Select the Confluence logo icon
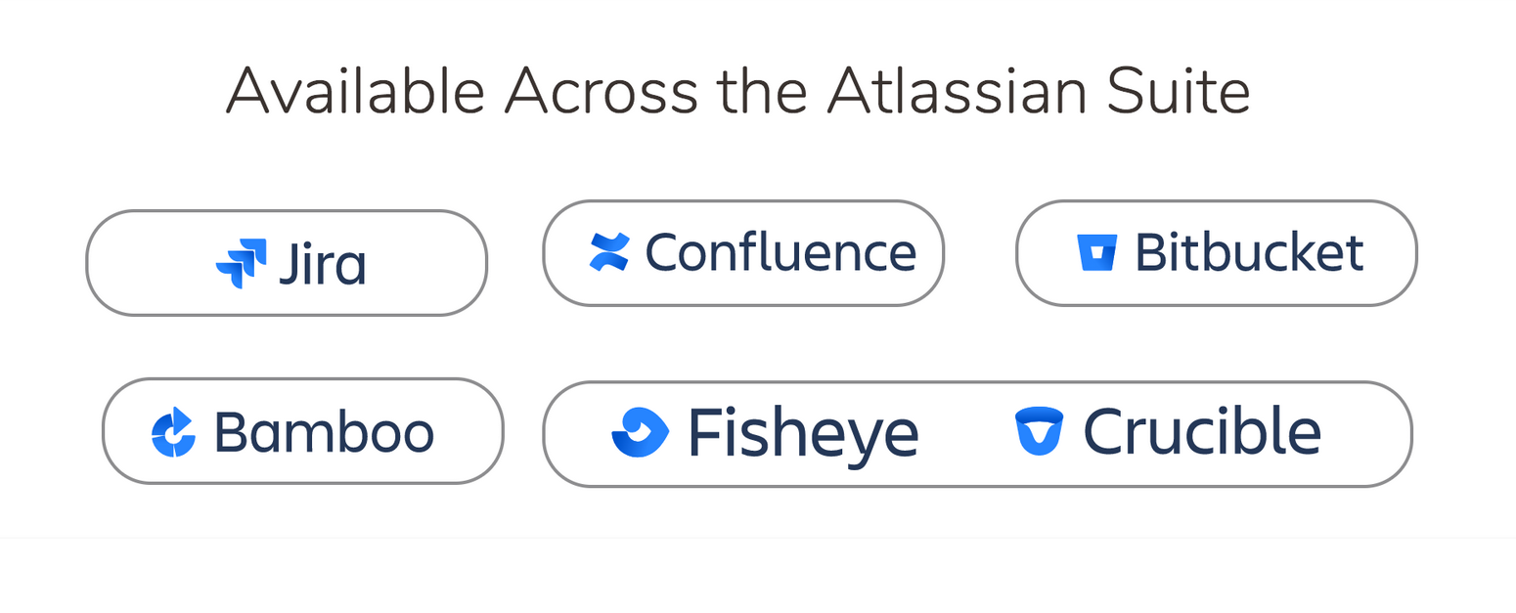The image size is (1516, 613). coord(609,252)
